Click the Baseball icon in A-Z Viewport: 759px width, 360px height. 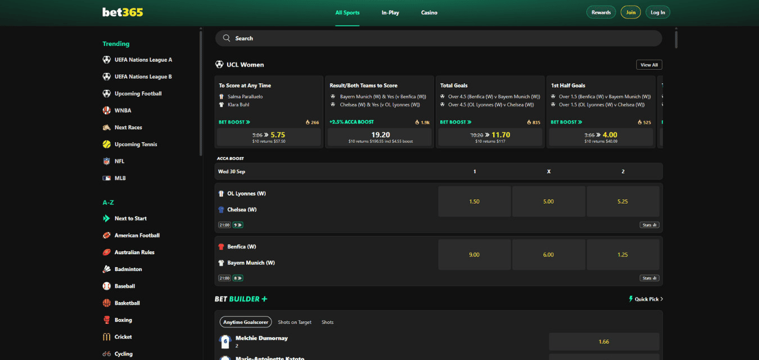(106, 286)
